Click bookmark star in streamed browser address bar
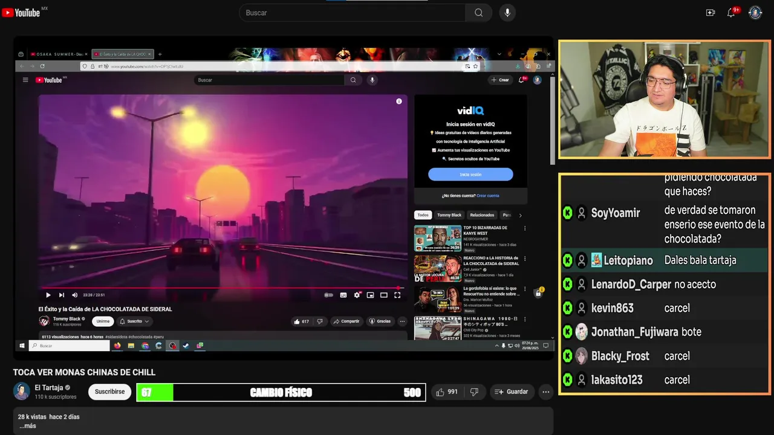Screen dimensions: 774x435 476,66
